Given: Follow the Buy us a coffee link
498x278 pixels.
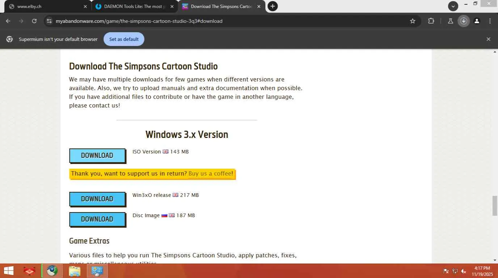Looking at the screenshot, I should pos(210,173).
